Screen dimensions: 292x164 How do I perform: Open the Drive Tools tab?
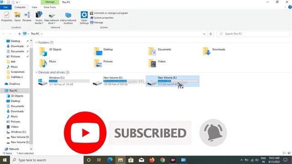point(50,7)
